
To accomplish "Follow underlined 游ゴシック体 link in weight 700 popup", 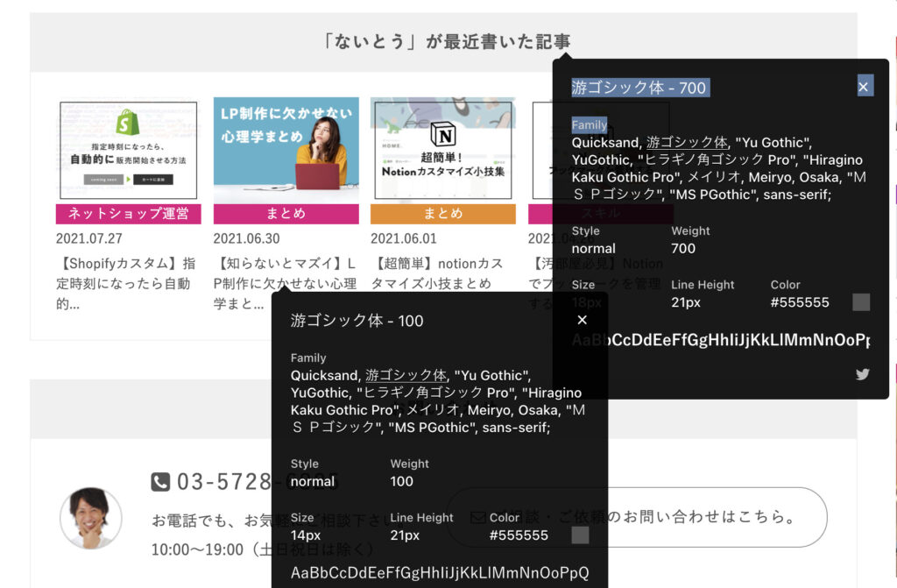I will (x=687, y=143).
